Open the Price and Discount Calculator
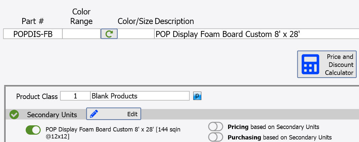 coord(327,64)
